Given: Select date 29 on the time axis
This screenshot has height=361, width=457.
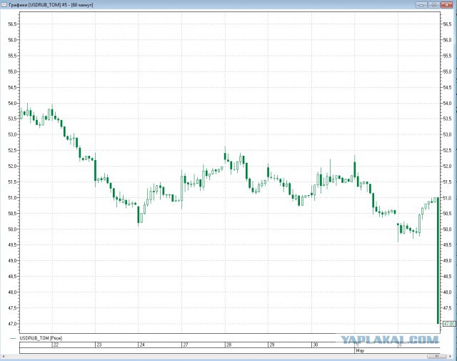Looking at the screenshot, I should (271, 345).
